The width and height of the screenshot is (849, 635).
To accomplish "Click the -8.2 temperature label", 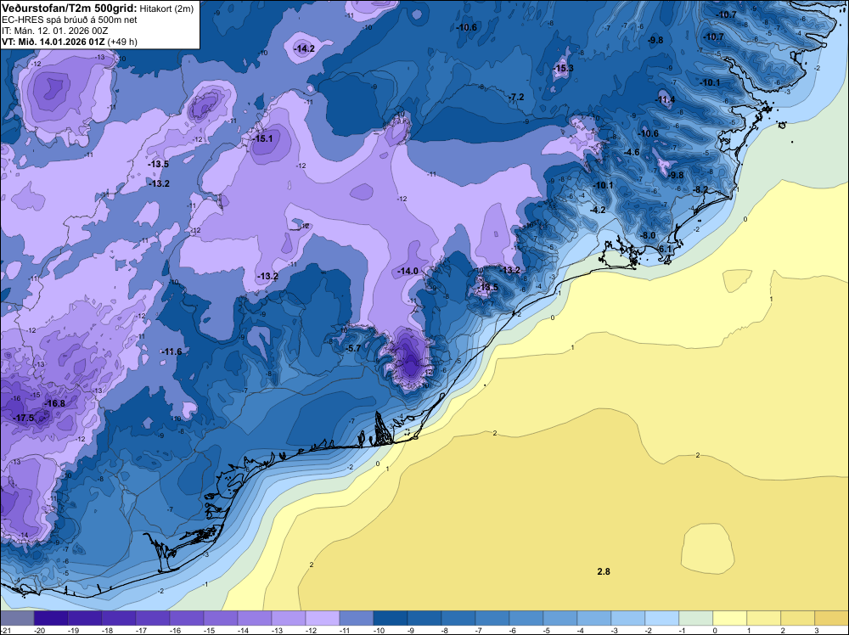I will tap(700, 189).
